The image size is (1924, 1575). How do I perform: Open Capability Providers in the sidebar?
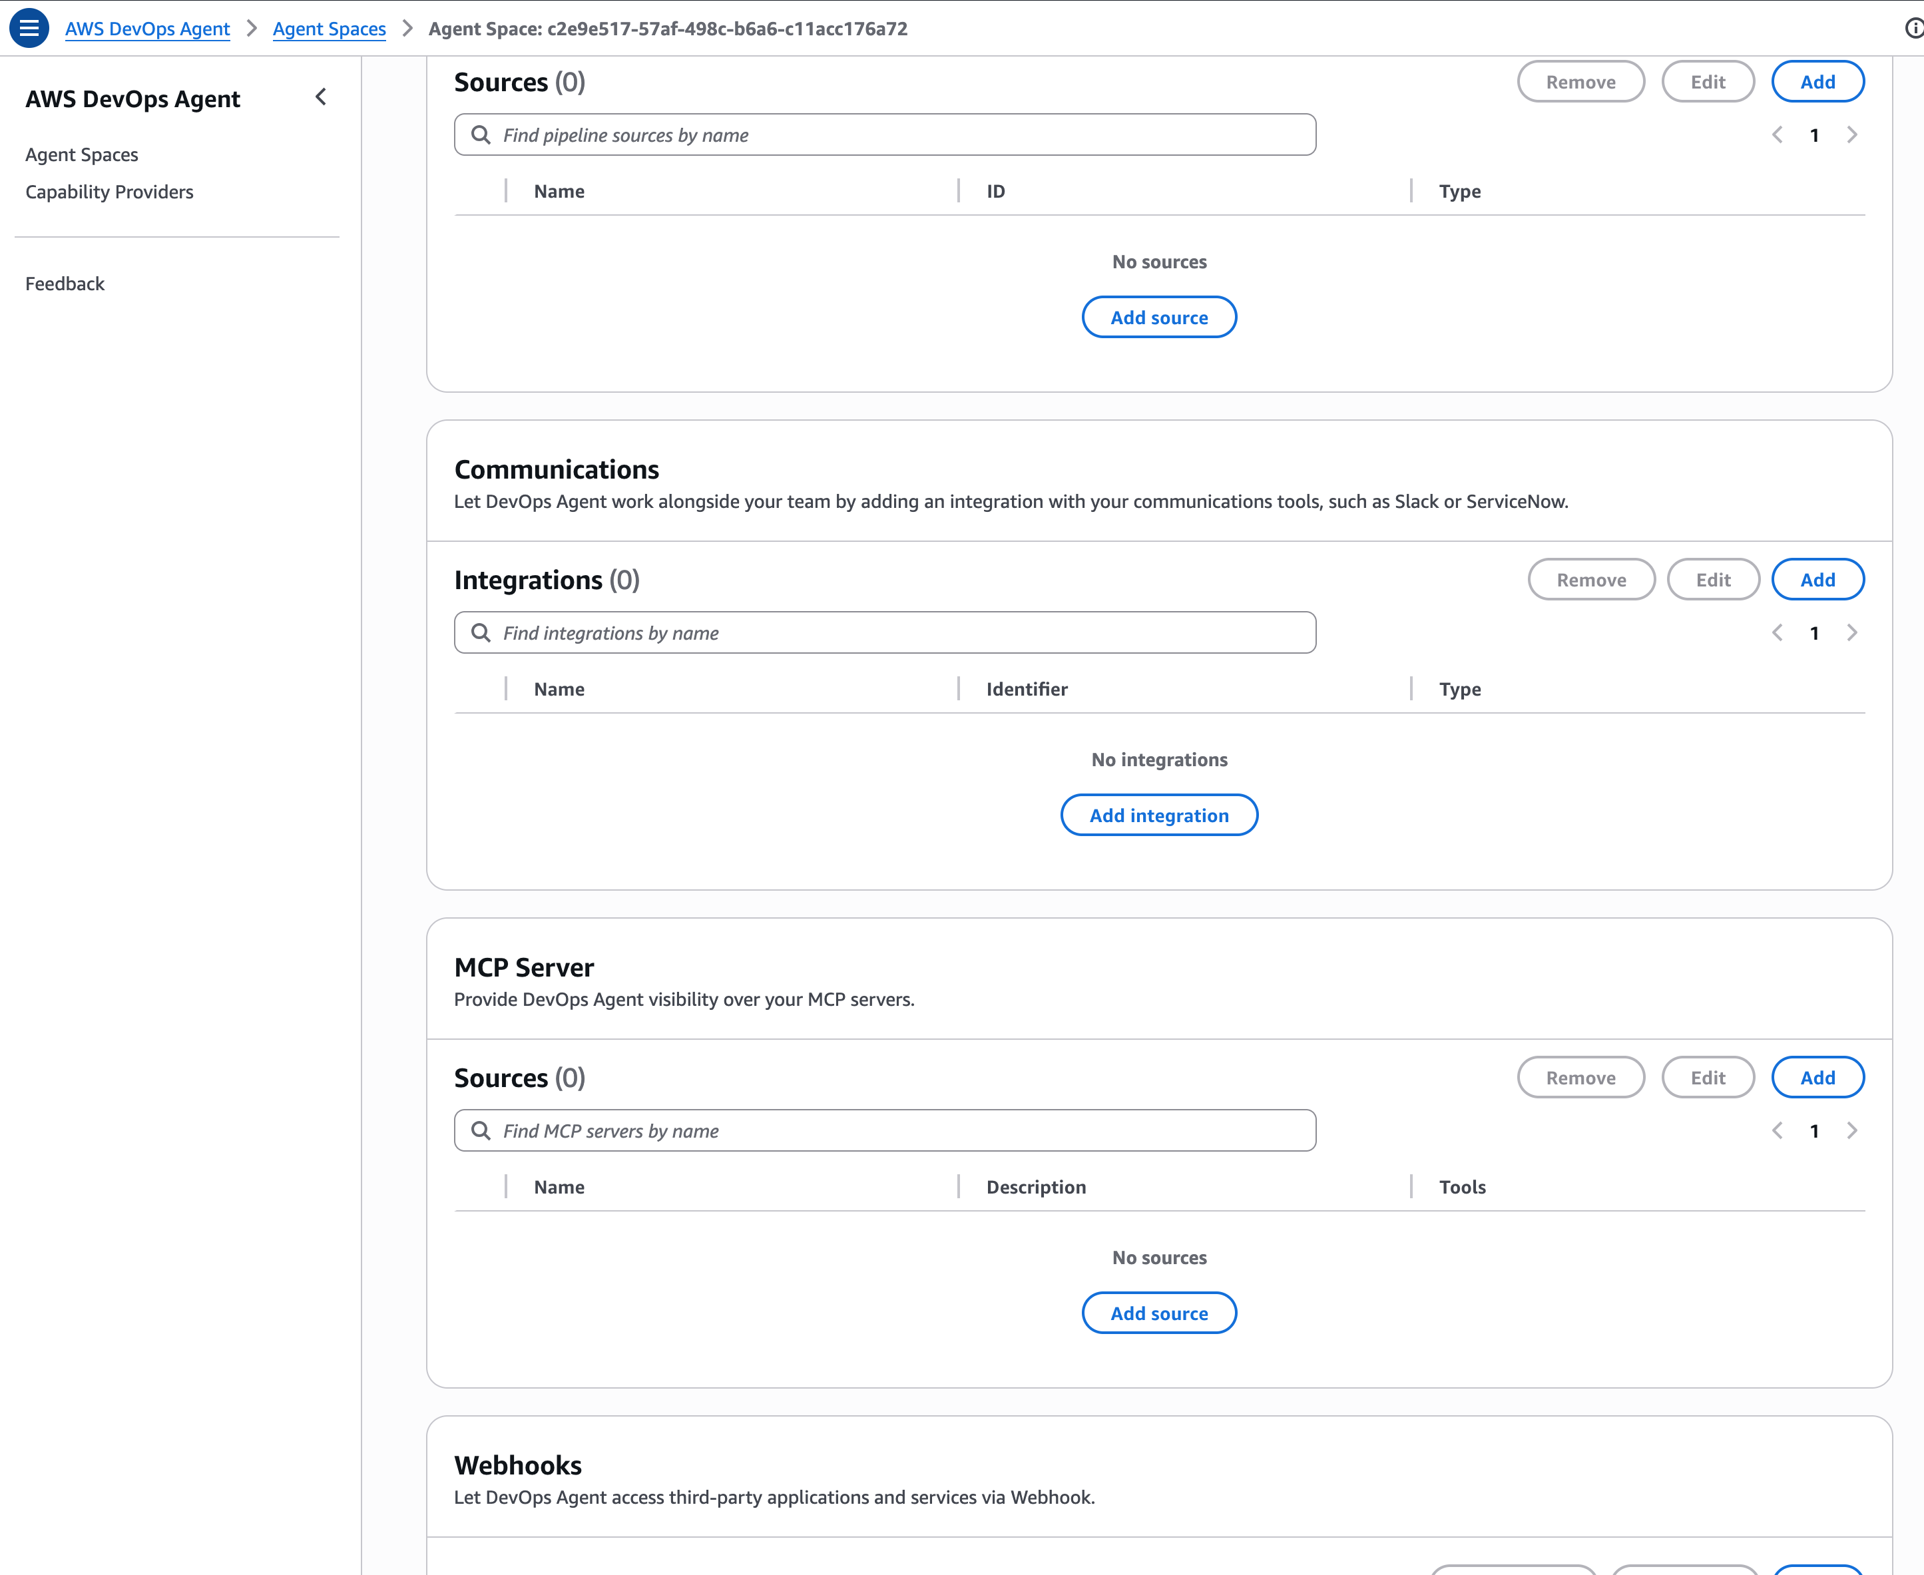pos(109,192)
